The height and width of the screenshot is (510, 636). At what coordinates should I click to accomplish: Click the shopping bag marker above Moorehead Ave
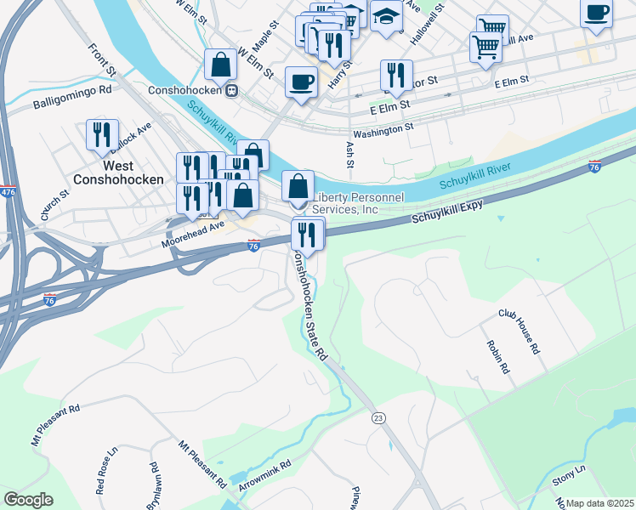tap(243, 196)
